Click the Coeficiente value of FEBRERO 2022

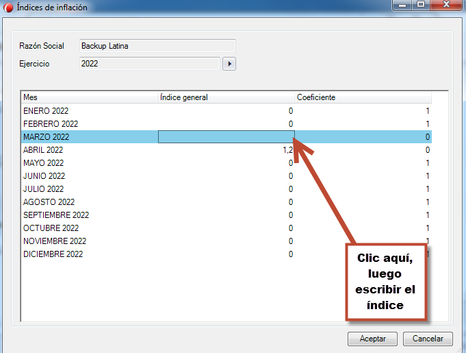[x=428, y=124]
